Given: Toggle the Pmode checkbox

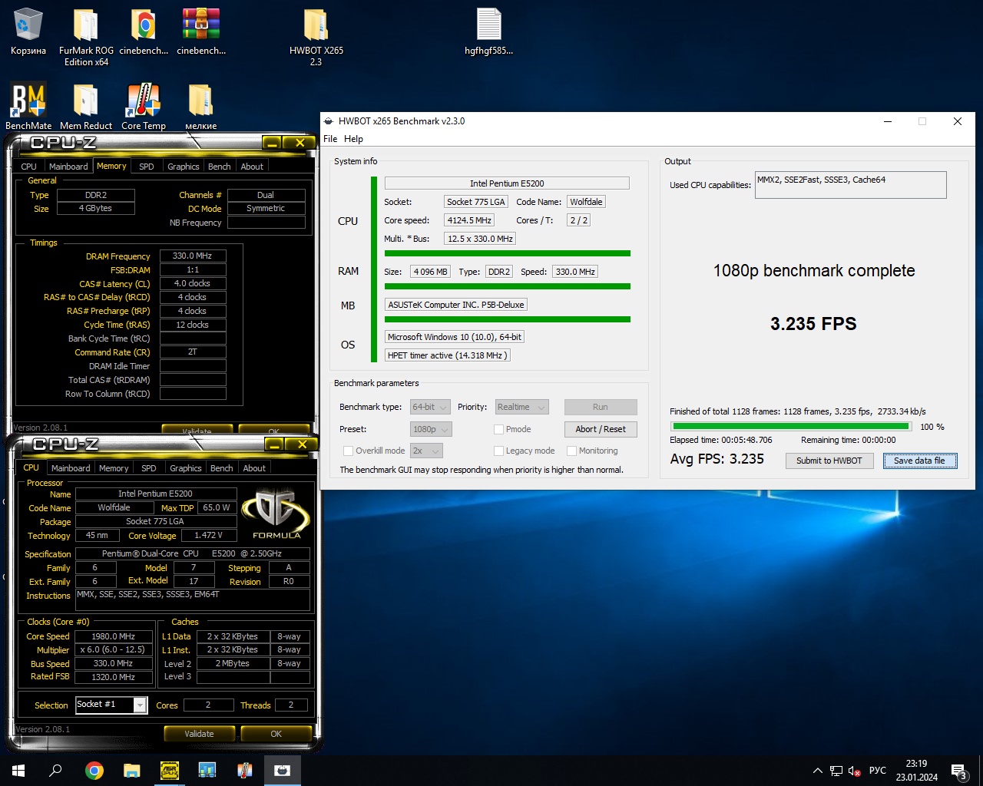Looking at the screenshot, I should click(498, 430).
